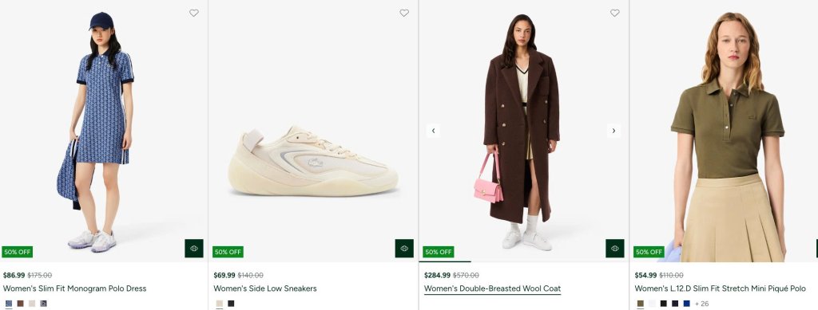Open Women's Double-Breasted Wool Coat link
This screenshot has width=818, height=310.
492,288
